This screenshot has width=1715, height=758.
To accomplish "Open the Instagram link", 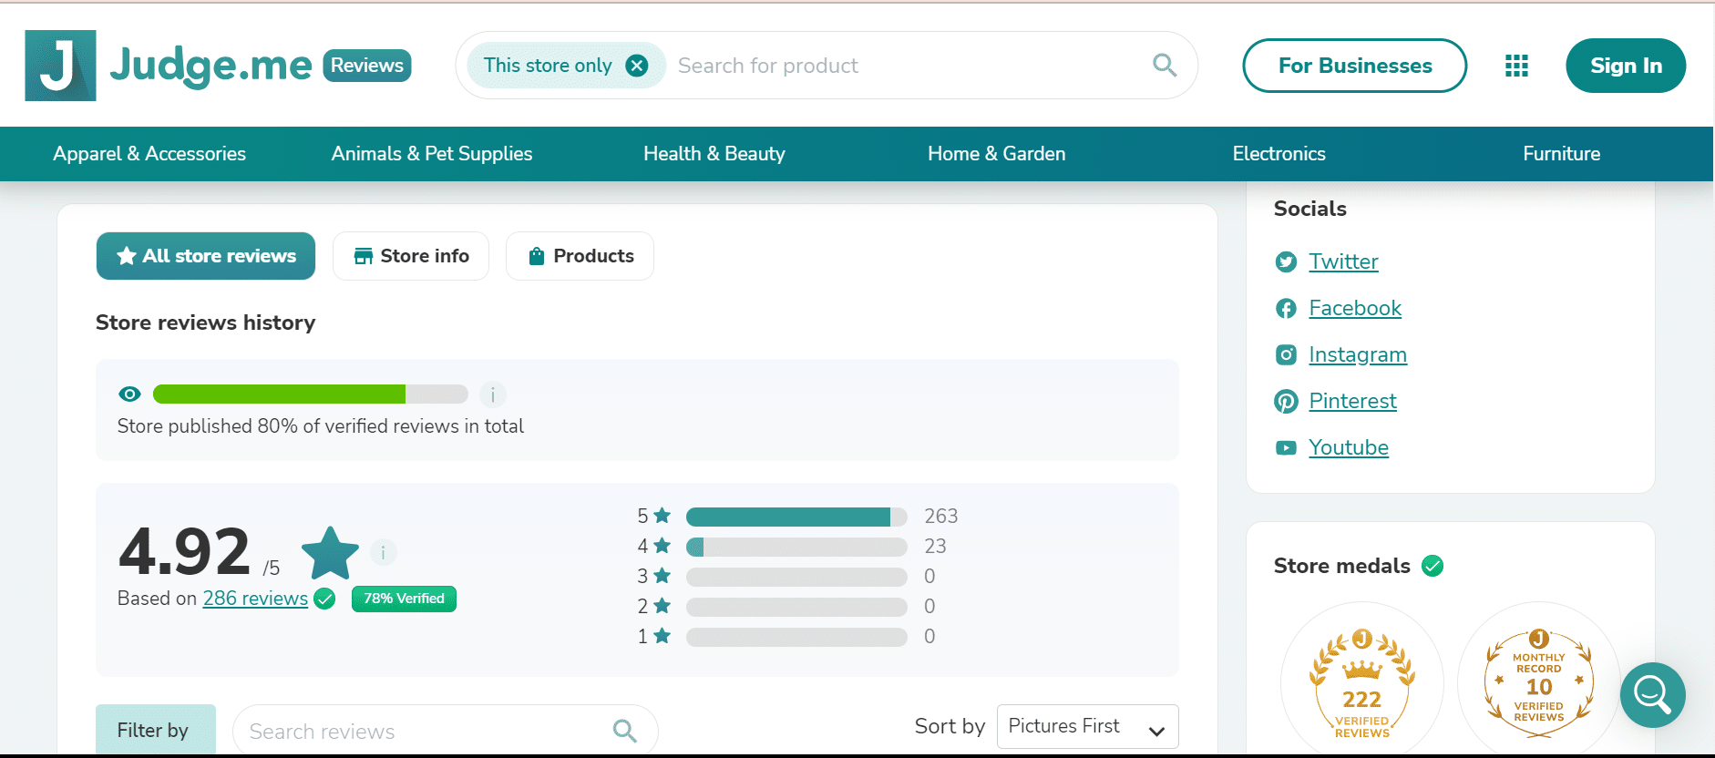I will click(1358, 355).
